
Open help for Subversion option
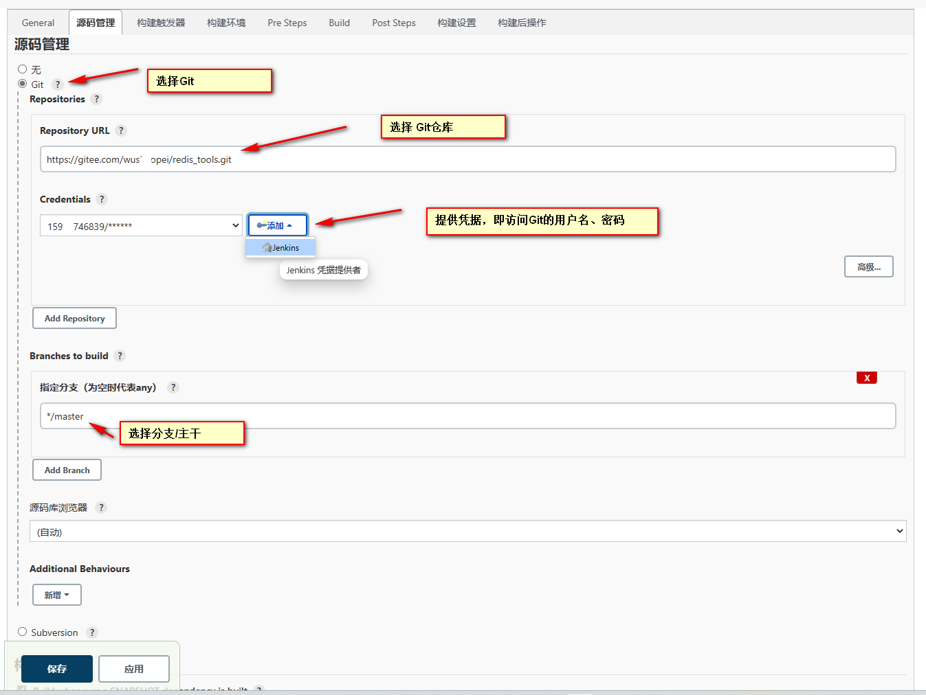click(92, 633)
